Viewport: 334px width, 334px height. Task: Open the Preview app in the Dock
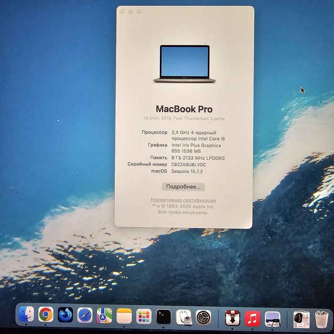(272, 319)
